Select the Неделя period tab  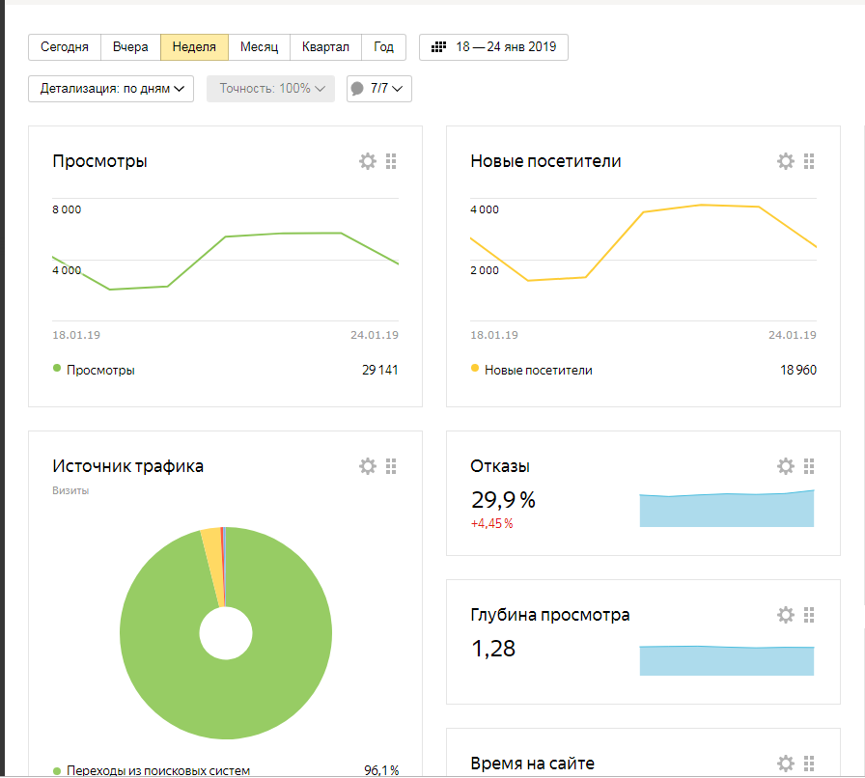[x=194, y=47]
